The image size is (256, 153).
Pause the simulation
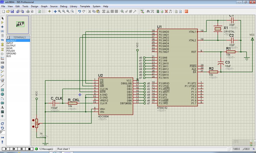tap(21, 149)
